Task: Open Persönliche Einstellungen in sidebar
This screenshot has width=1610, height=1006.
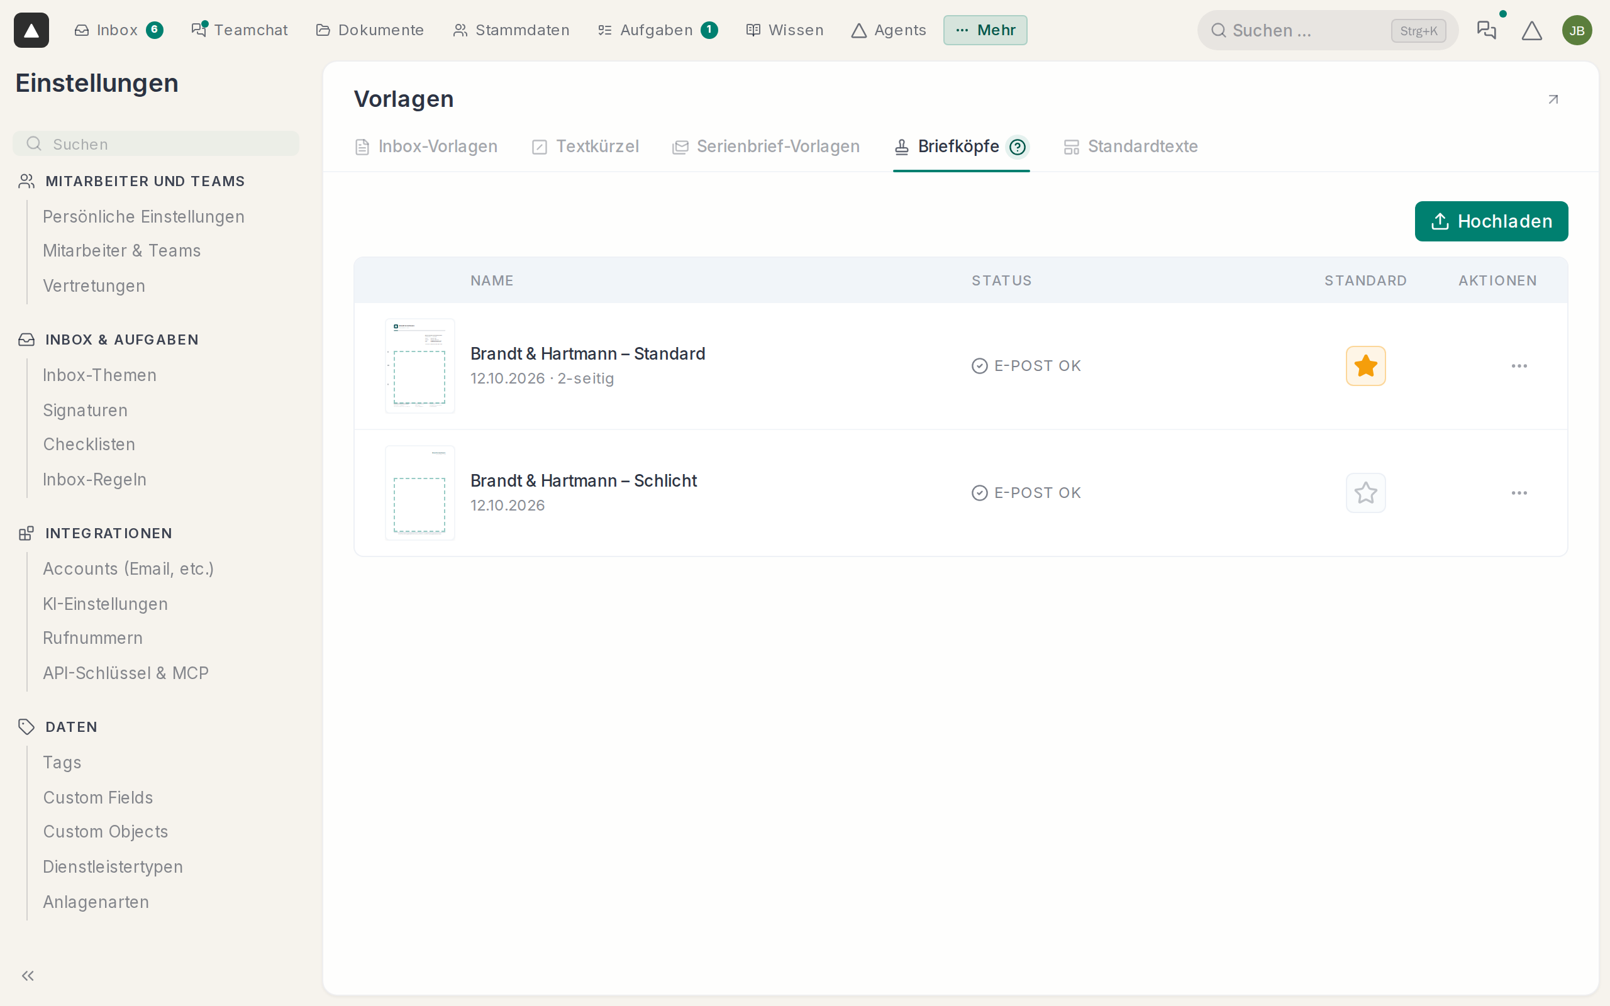Action: coord(143,217)
